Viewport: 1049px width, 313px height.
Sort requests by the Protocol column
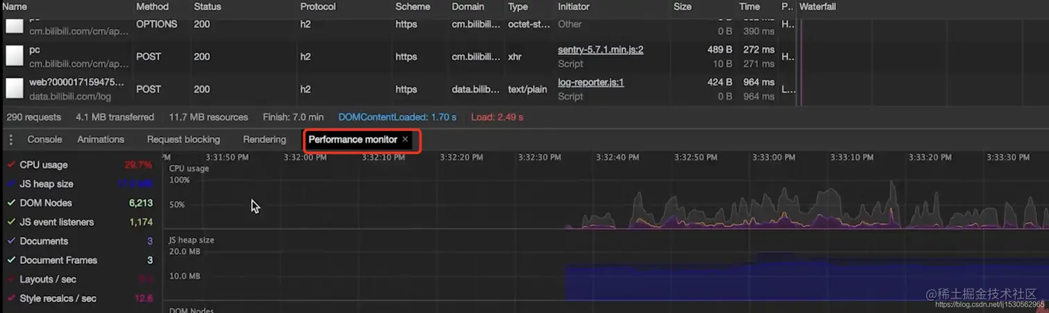tap(318, 6)
